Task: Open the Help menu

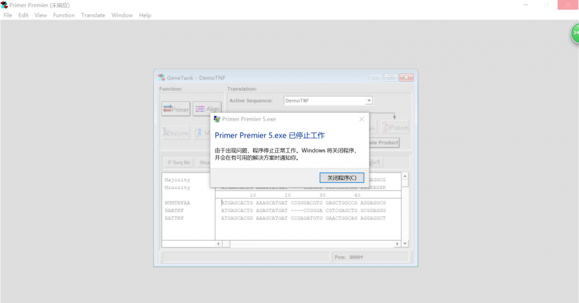Action: coord(145,15)
